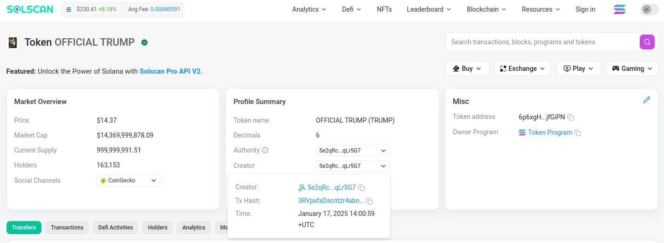Open the Exchange dropdown button
This screenshot has width=664, height=243.
(522, 69)
